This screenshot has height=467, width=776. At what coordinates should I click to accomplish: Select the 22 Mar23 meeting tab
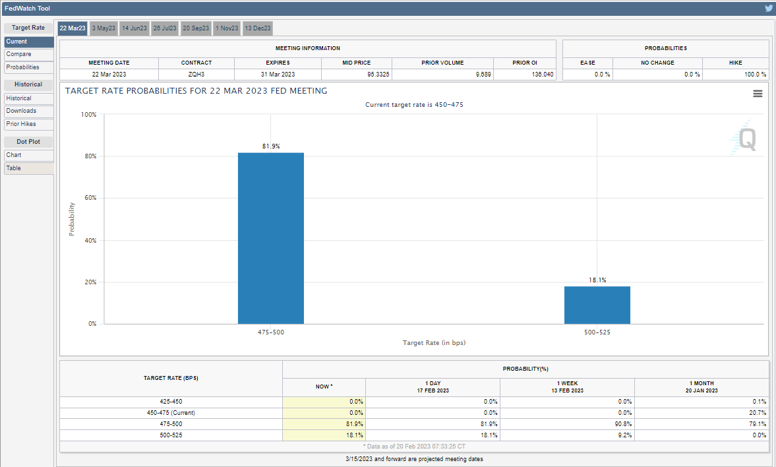(x=73, y=28)
